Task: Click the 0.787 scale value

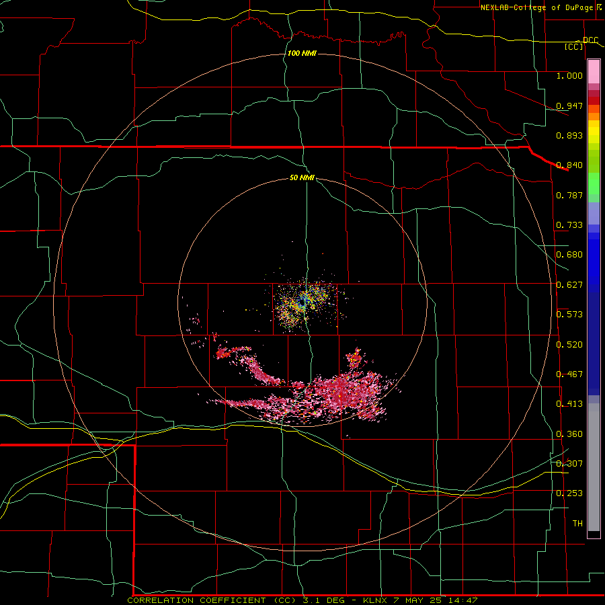Action: (569, 195)
